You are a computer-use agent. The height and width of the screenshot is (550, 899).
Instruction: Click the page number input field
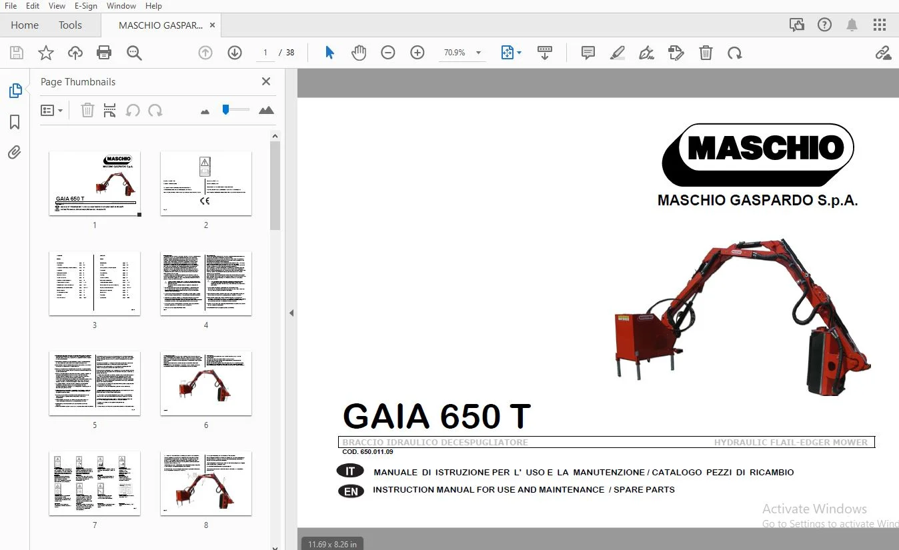click(x=265, y=53)
